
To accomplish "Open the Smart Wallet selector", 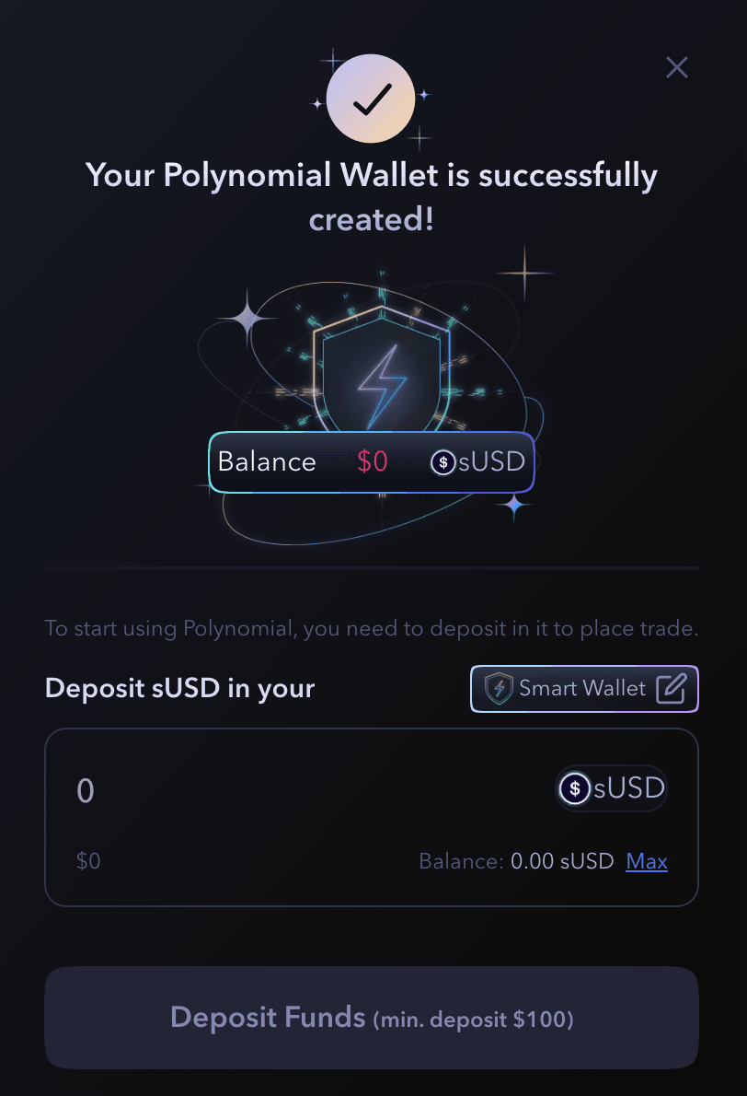I will [x=584, y=689].
